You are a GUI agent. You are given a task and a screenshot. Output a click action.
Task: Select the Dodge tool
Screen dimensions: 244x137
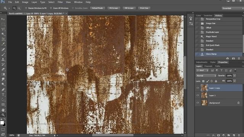3,84
